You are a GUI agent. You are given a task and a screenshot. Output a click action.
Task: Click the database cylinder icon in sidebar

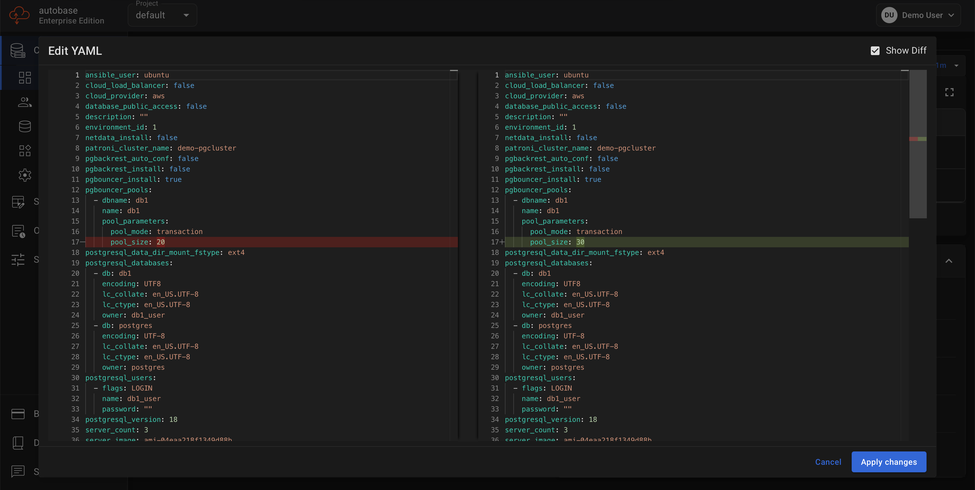pyautogui.click(x=25, y=126)
